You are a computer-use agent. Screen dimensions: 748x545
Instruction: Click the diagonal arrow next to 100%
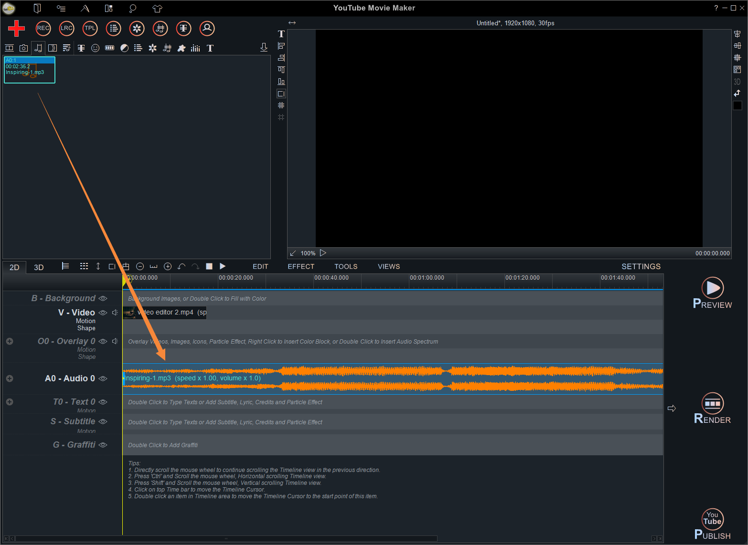click(293, 253)
